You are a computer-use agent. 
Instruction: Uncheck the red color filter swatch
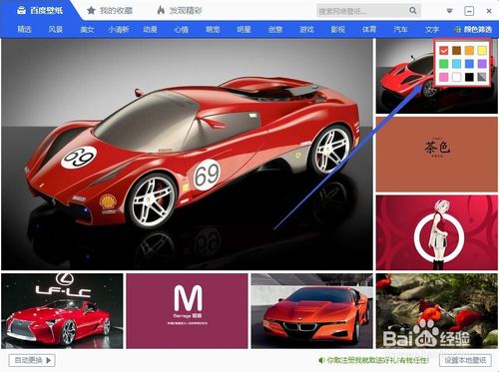(x=444, y=50)
